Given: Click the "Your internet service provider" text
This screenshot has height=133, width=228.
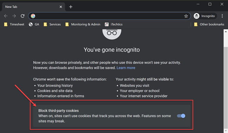Looking at the screenshot, I should click(144, 96).
